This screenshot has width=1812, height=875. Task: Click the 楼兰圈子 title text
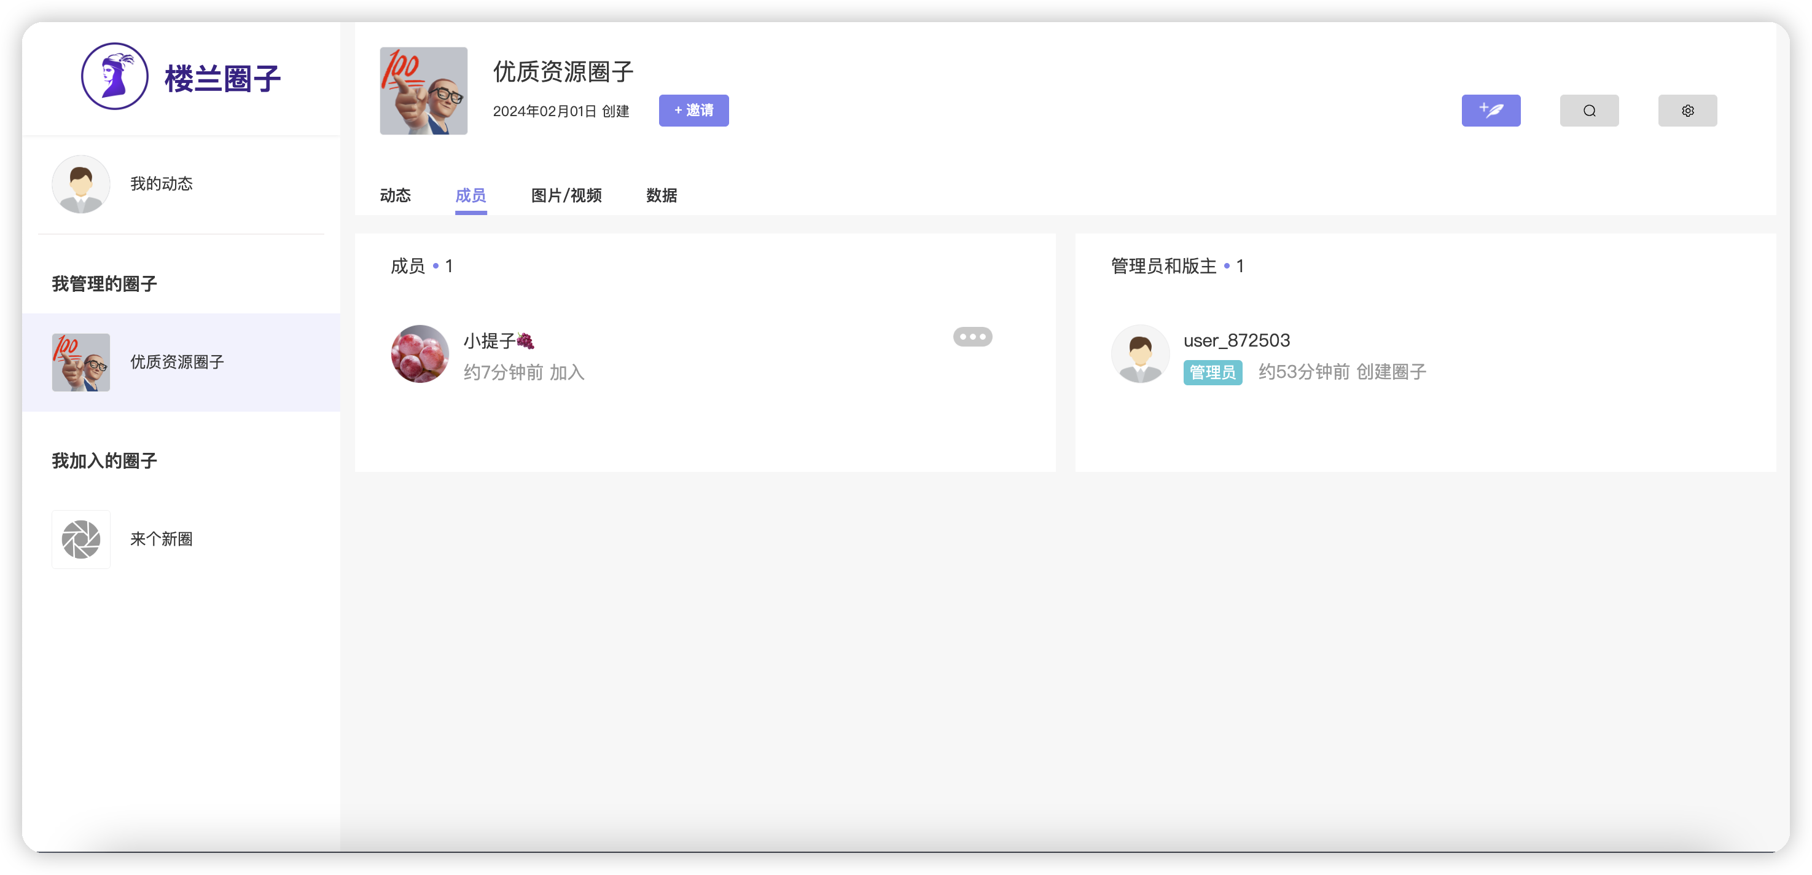point(222,78)
